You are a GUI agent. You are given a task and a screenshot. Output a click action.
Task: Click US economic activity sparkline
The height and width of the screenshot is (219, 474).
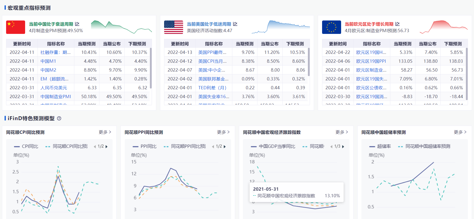tap(281, 27)
